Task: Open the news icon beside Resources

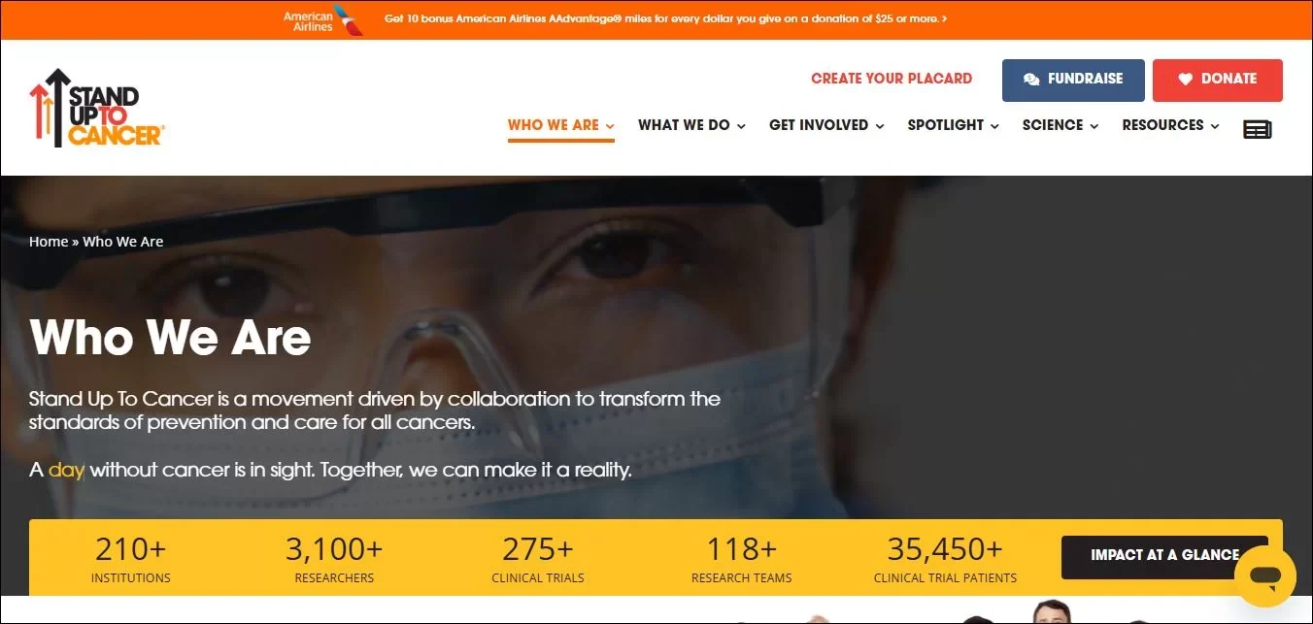Action: click(1258, 128)
